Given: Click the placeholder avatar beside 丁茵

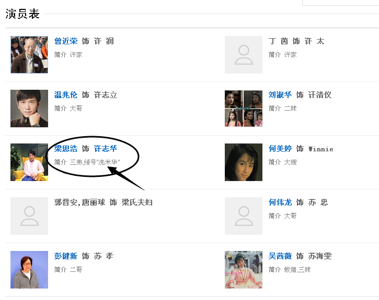Looking at the screenshot, I should 244,55.
